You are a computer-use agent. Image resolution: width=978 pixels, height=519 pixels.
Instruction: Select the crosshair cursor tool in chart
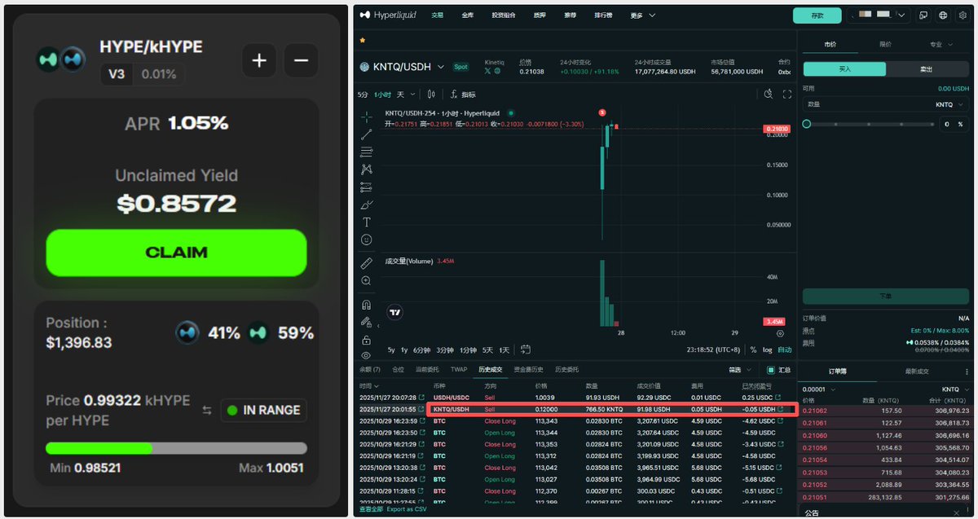367,117
